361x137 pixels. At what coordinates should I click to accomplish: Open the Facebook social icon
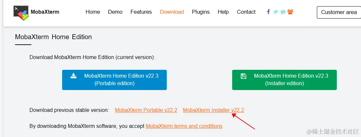click(268, 12)
